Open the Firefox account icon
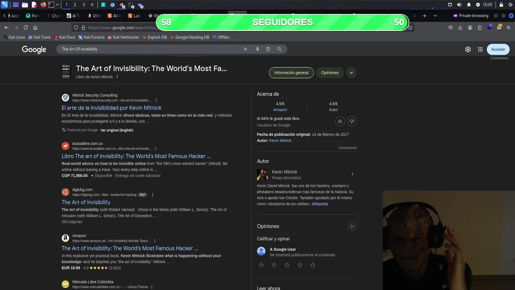The width and height of the screenshot is (515, 290). click(470, 27)
